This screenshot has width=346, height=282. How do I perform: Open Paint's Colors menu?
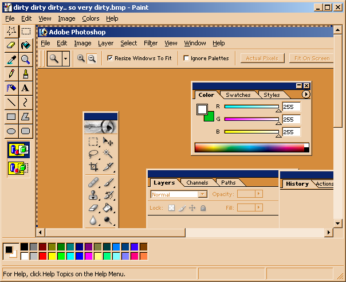tap(91, 18)
